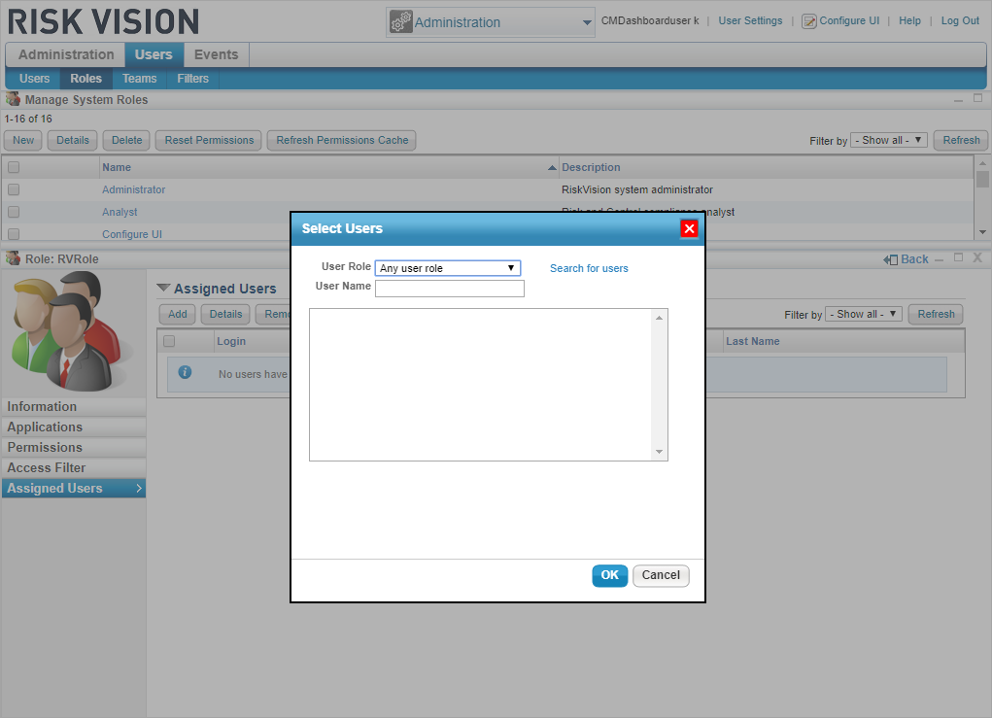Confirm selection with the OK button
The image size is (992, 718).
610,575
